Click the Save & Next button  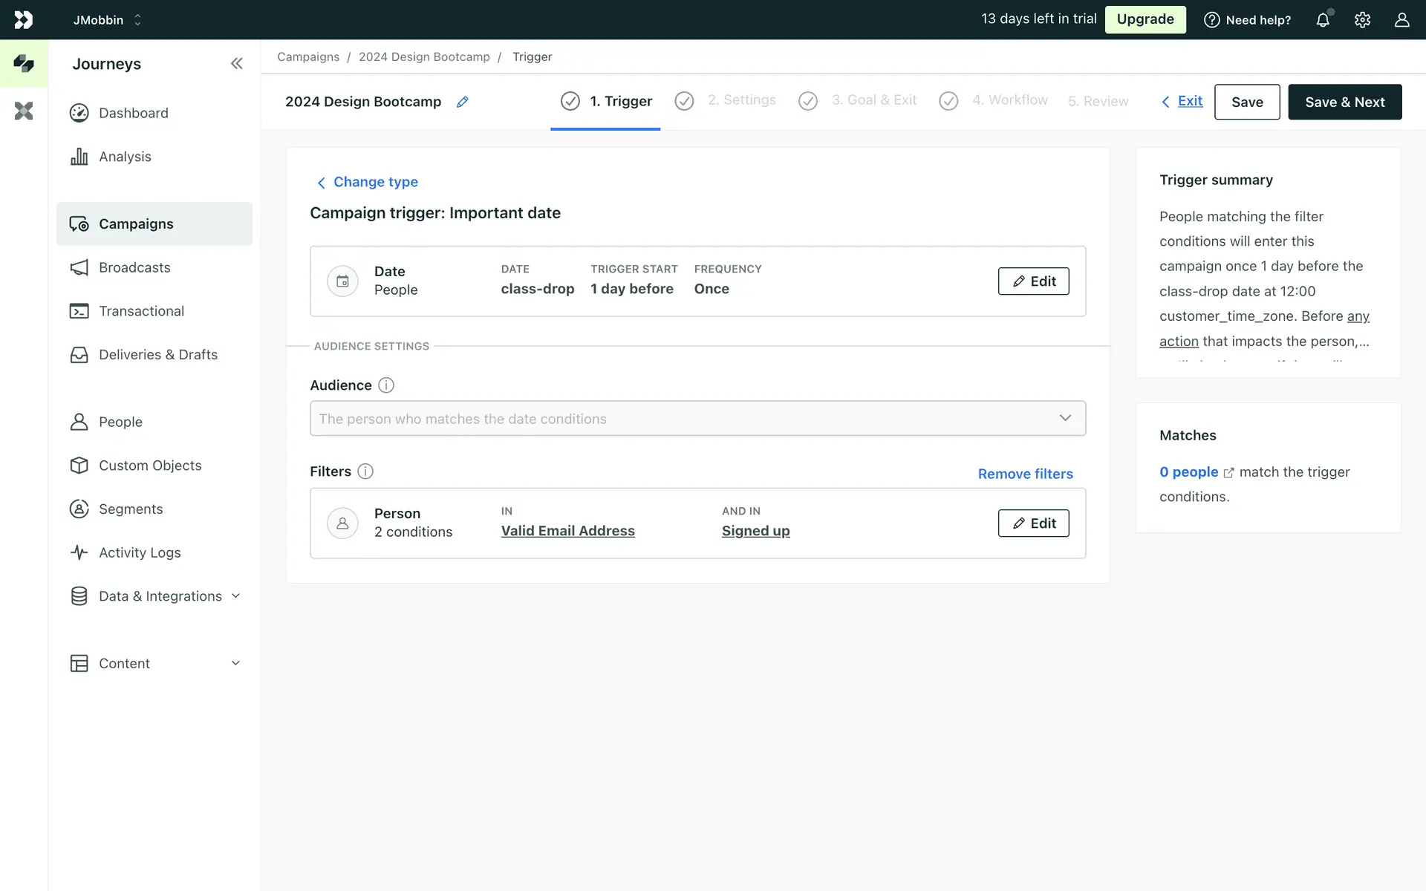pyautogui.click(x=1344, y=102)
